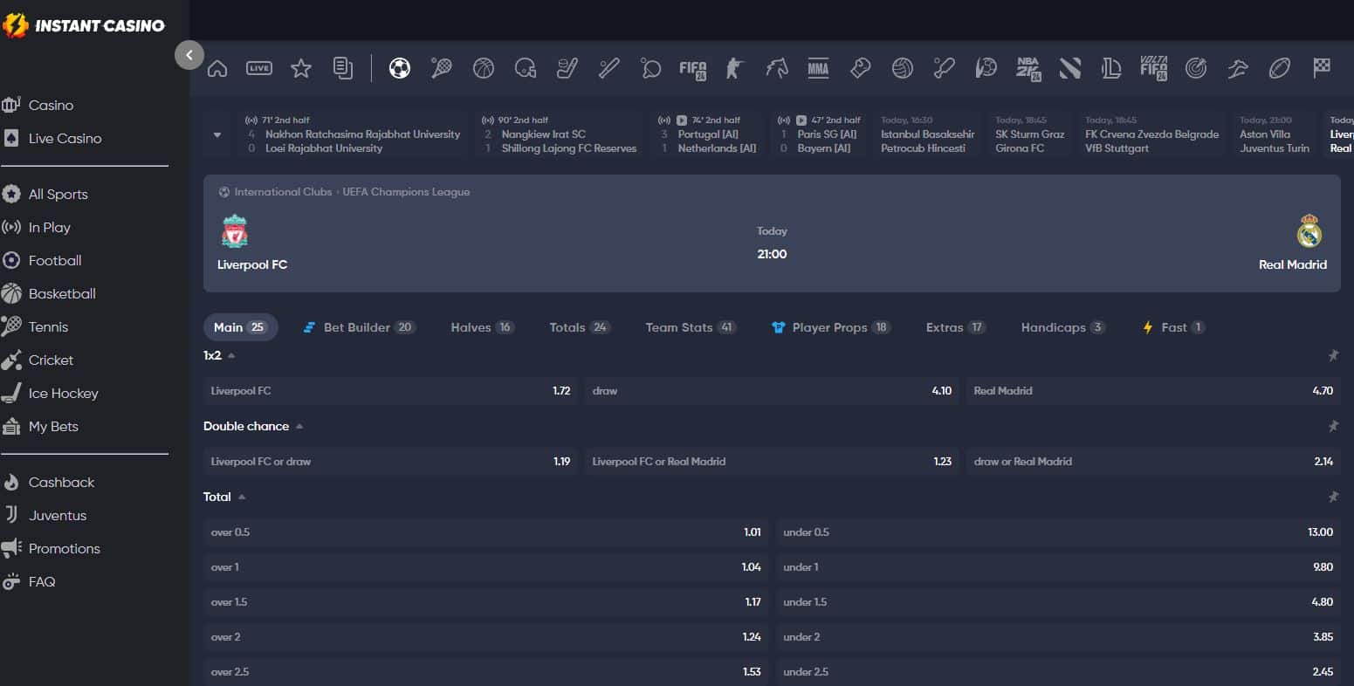The height and width of the screenshot is (686, 1354).
Task: Open Cashback in the sidebar
Action: [x=49, y=482]
